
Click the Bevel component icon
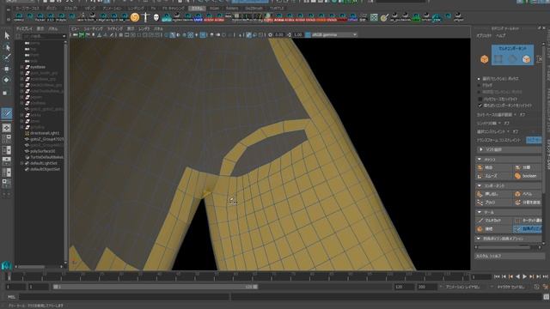coord(517,194)
